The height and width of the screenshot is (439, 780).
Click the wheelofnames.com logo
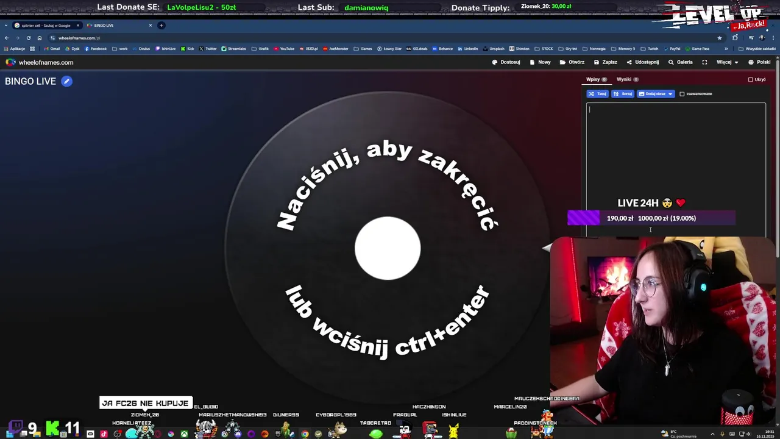coord(40,62)
